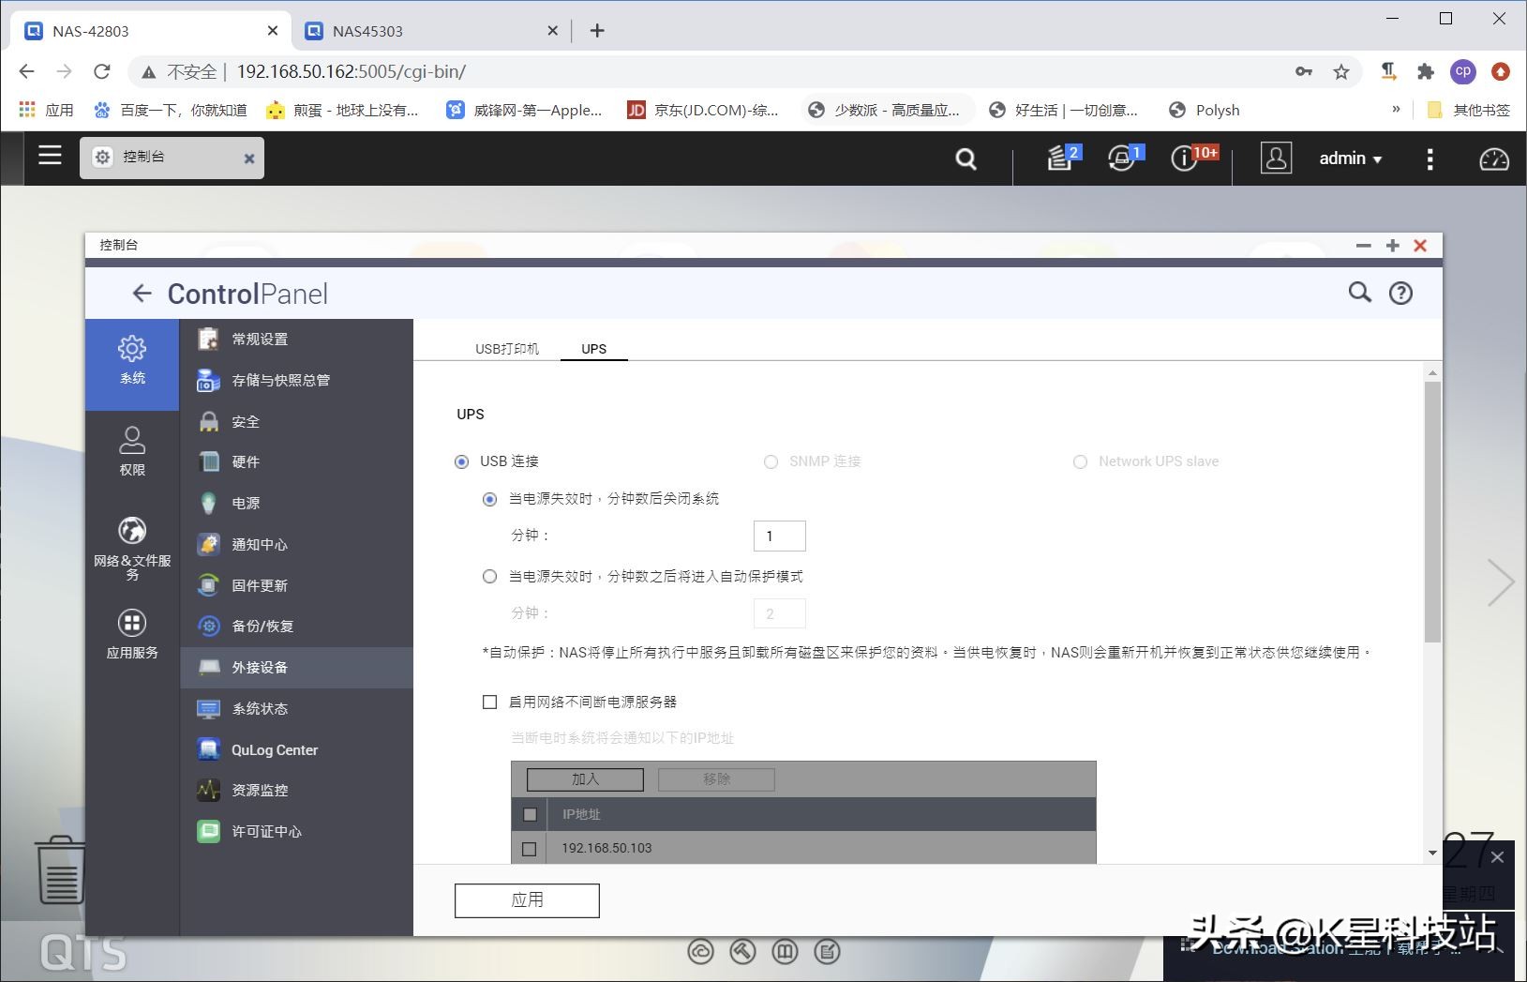Open the Chrome extensions puzzle icon
The width and height of the screenshot is (1527, 982).
[1426, 71]
